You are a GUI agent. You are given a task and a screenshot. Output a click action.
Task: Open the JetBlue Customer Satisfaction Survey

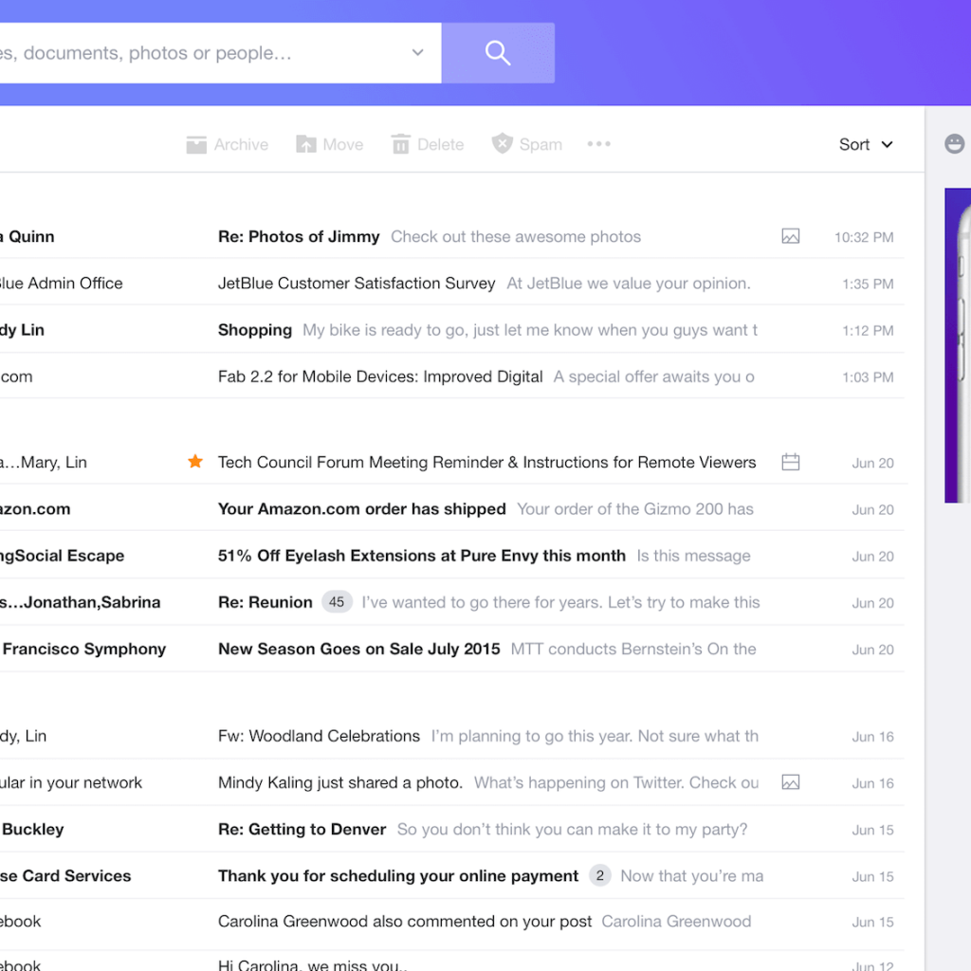pyautogui.click(x=356, y=283)
